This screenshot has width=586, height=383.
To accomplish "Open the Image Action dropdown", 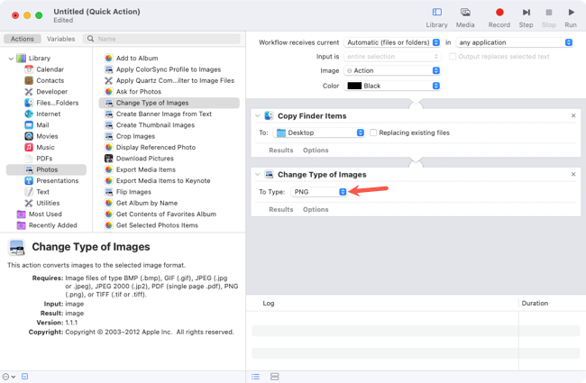I will pos(392,70).
